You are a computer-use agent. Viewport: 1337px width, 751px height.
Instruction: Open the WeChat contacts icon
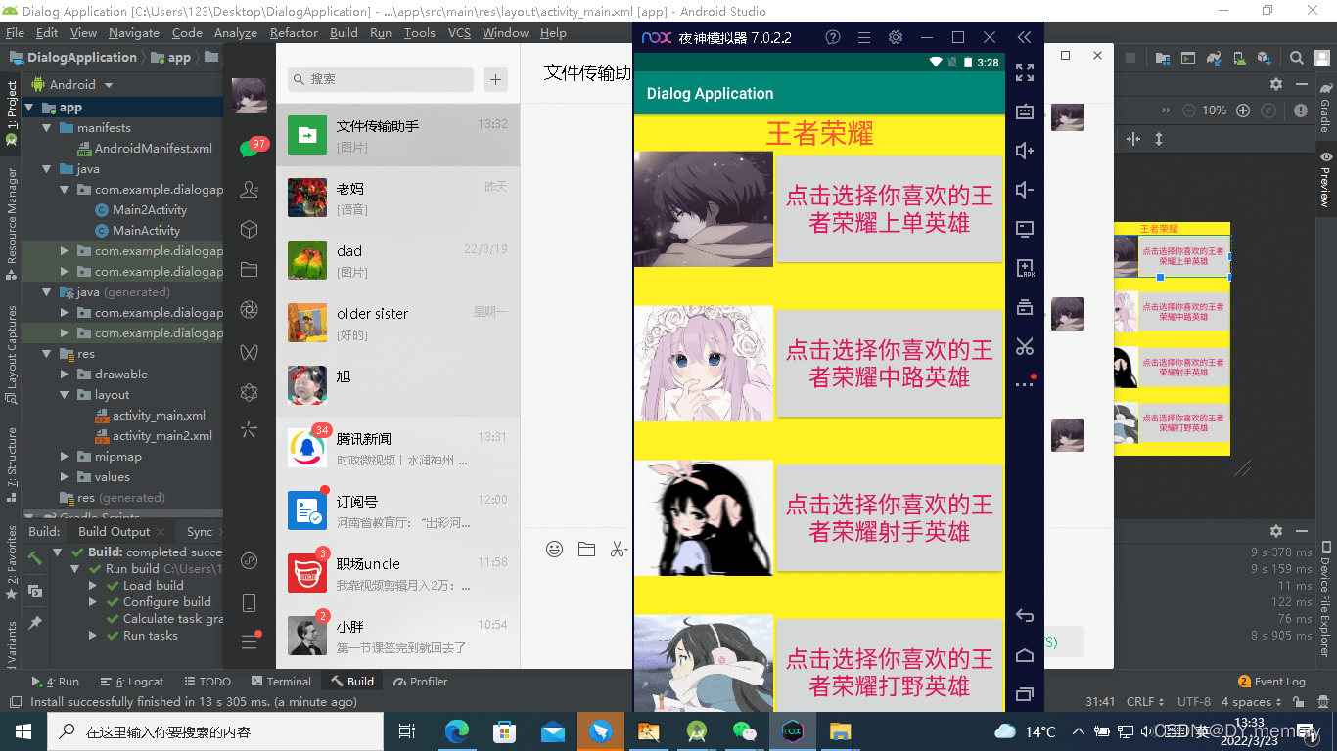click(x=250, y=190)
